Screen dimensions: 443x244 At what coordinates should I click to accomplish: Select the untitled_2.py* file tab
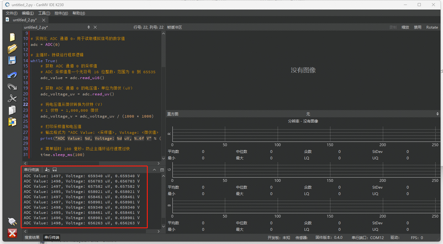[x=25, y=20]
